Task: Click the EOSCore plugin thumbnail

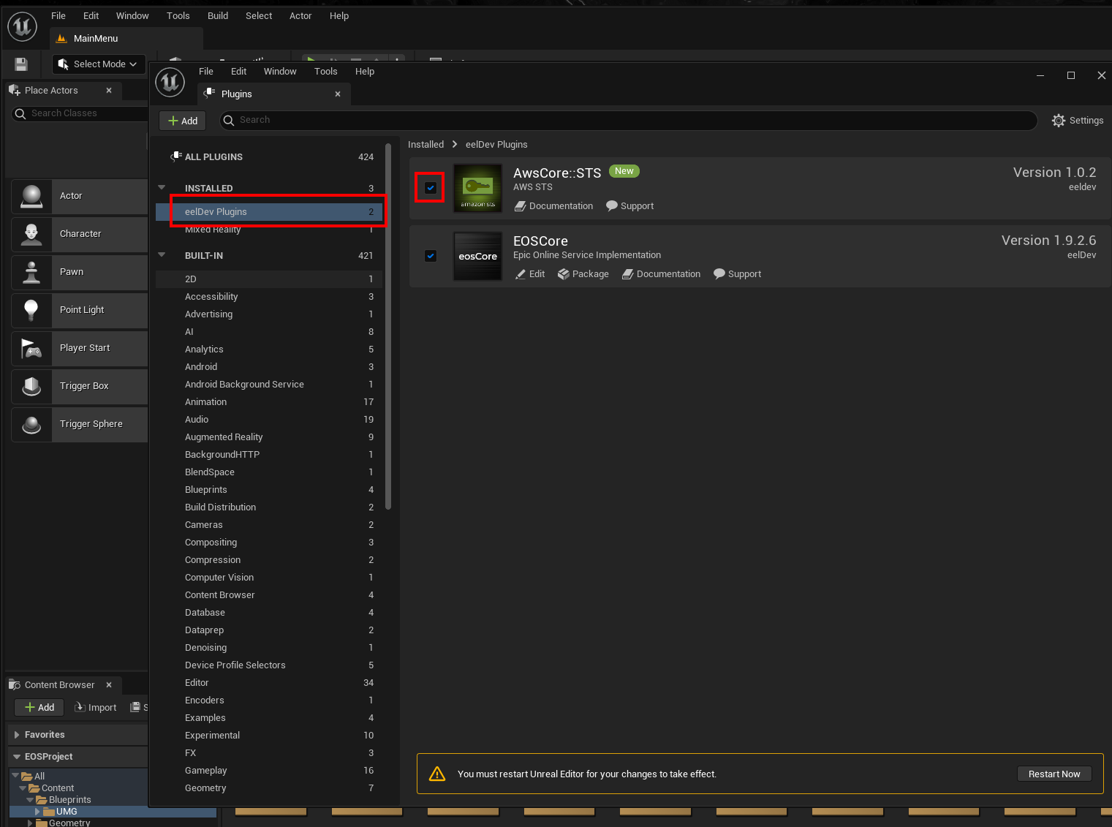Action: click(478, 256)
